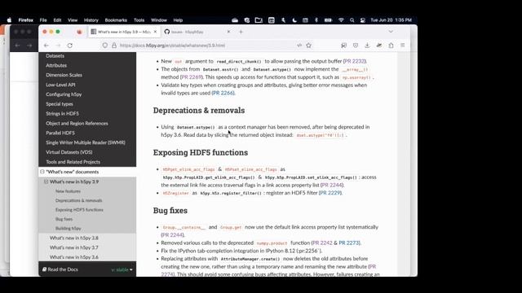This screenshot has height=293, width=522.
Task: Open the Bluetooth status menu
Action: (316, 20)
